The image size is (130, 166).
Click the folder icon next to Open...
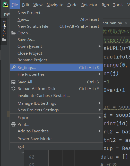coord(13,33)
